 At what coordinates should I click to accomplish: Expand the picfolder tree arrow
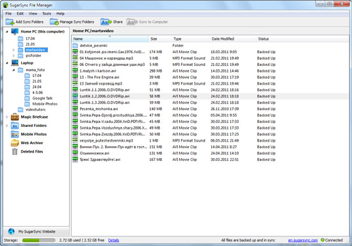coord(13,56)
